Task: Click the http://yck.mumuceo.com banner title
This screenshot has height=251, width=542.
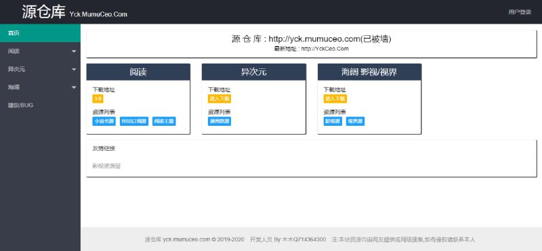Action: pos(312,39)
